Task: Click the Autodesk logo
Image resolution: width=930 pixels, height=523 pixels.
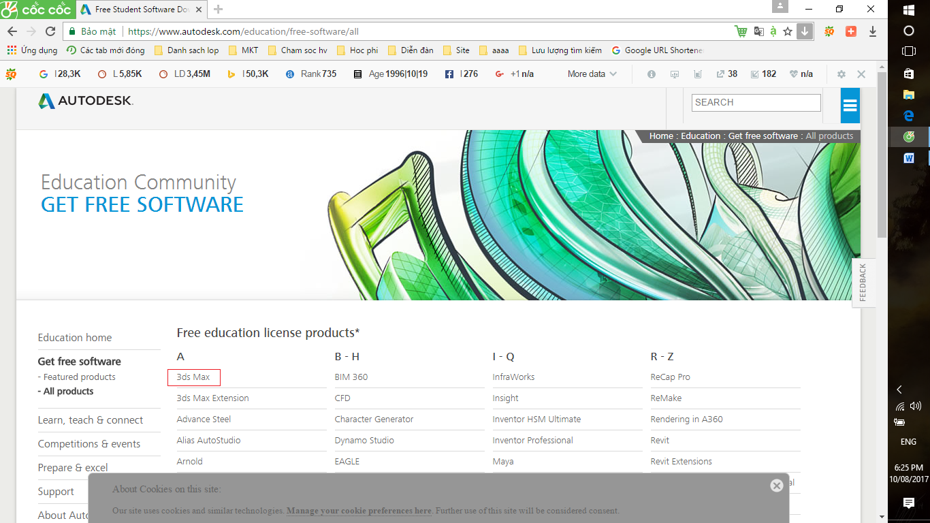Action: point(86,101)
